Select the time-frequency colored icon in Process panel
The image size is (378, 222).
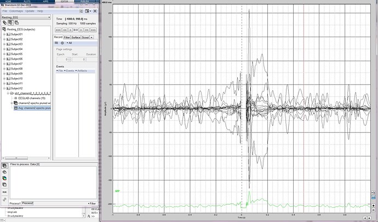4,178
